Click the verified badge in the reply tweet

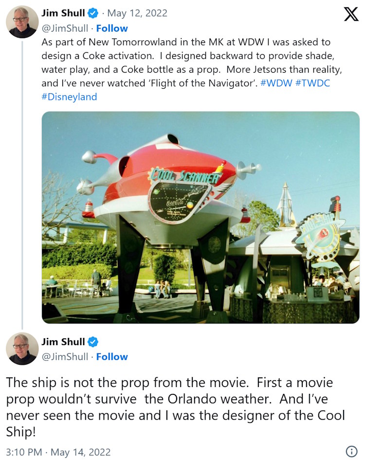(x=92, y=341)
